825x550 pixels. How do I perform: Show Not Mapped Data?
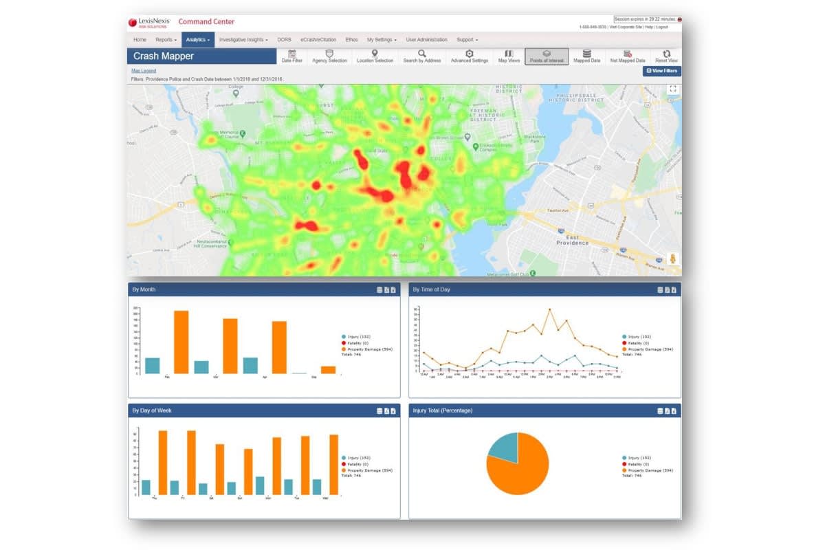point(628,56)
